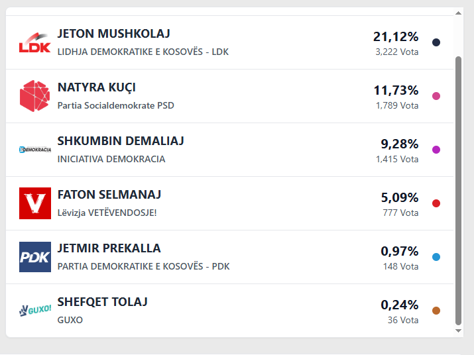Click the pink dot for PSD
Image resolution: width=474 pixels, height=355 pixels.
[436, 96]
